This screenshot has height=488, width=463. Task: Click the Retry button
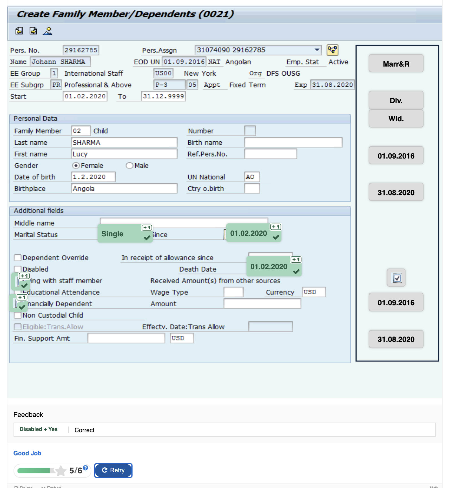point(113,470)
